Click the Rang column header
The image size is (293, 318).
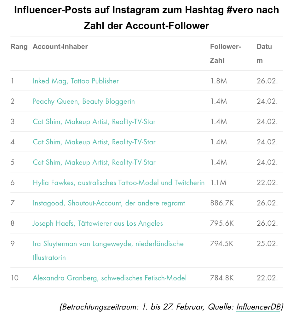pyautogui.click(x=19, y=47)
